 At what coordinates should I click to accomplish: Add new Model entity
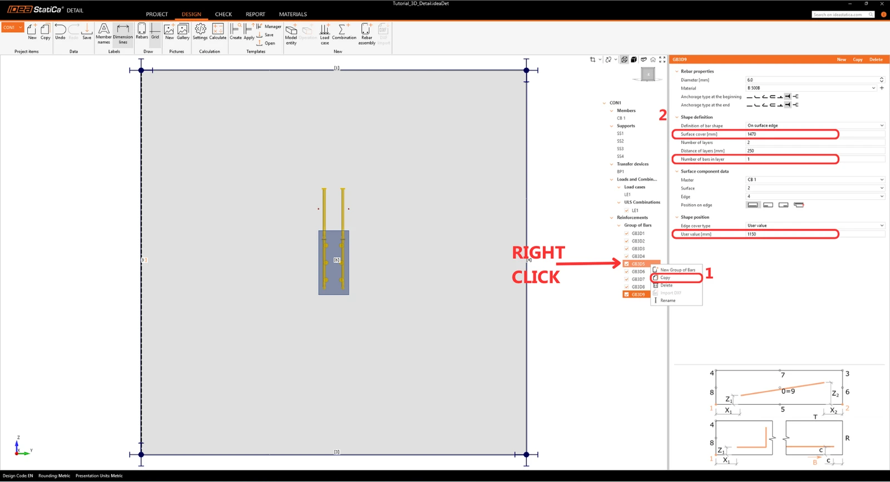coord(291,34)
